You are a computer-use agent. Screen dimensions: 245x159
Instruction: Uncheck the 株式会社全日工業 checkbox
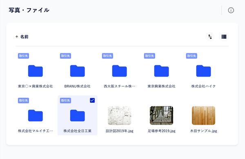tap(92, 100)
